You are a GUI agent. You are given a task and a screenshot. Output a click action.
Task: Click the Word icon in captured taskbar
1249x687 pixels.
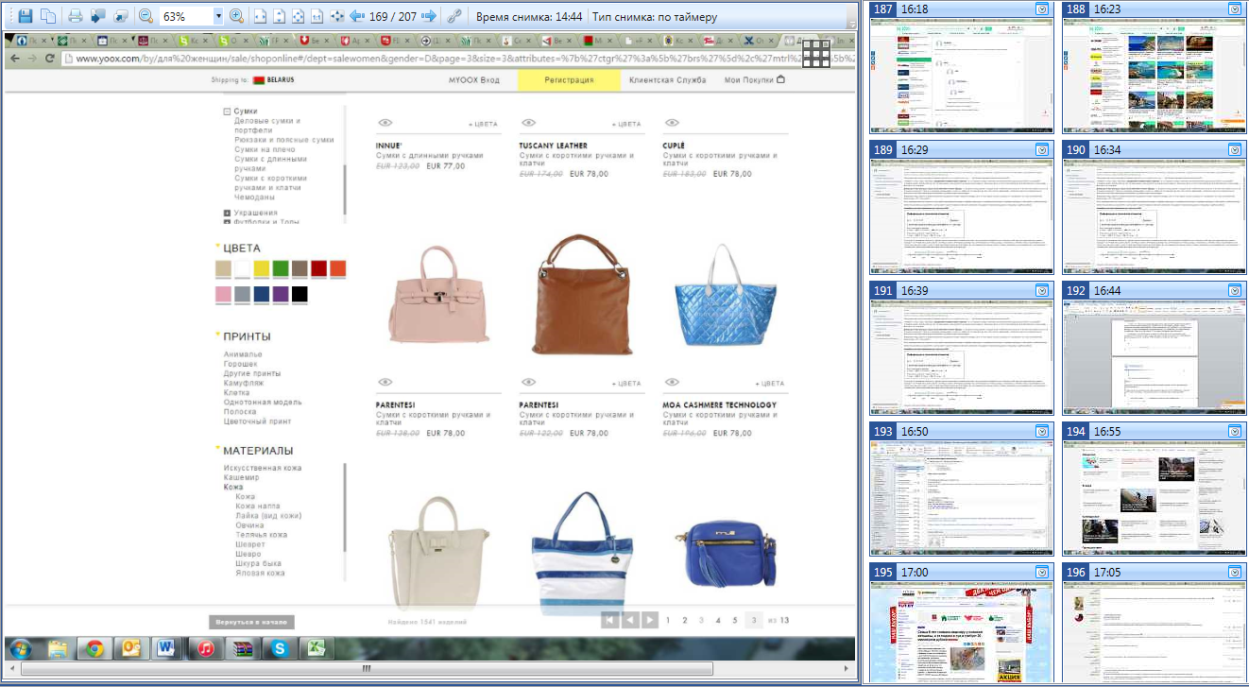pos(165,648)
